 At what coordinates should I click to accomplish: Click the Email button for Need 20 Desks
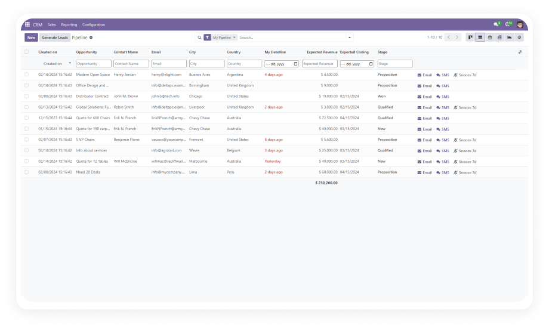[x=425, y=172]
